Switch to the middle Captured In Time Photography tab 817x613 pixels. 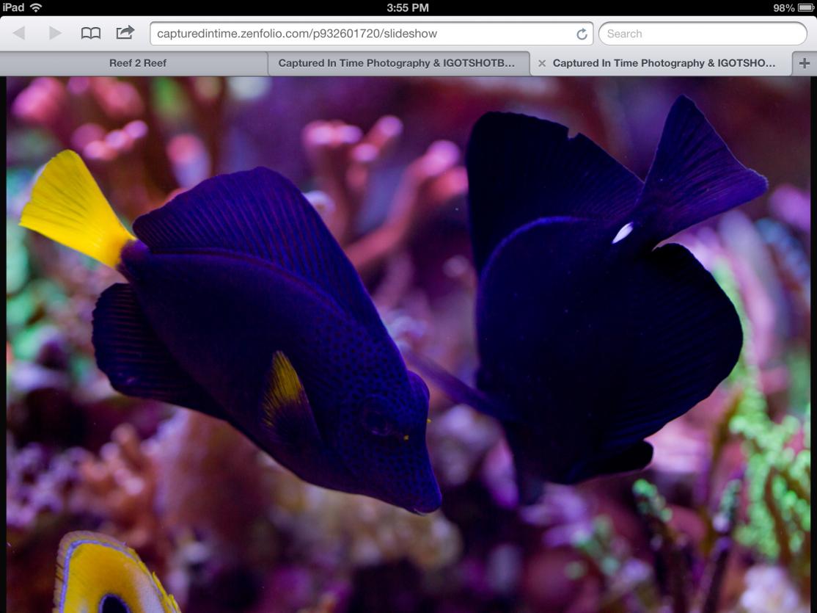click(399, 63)
